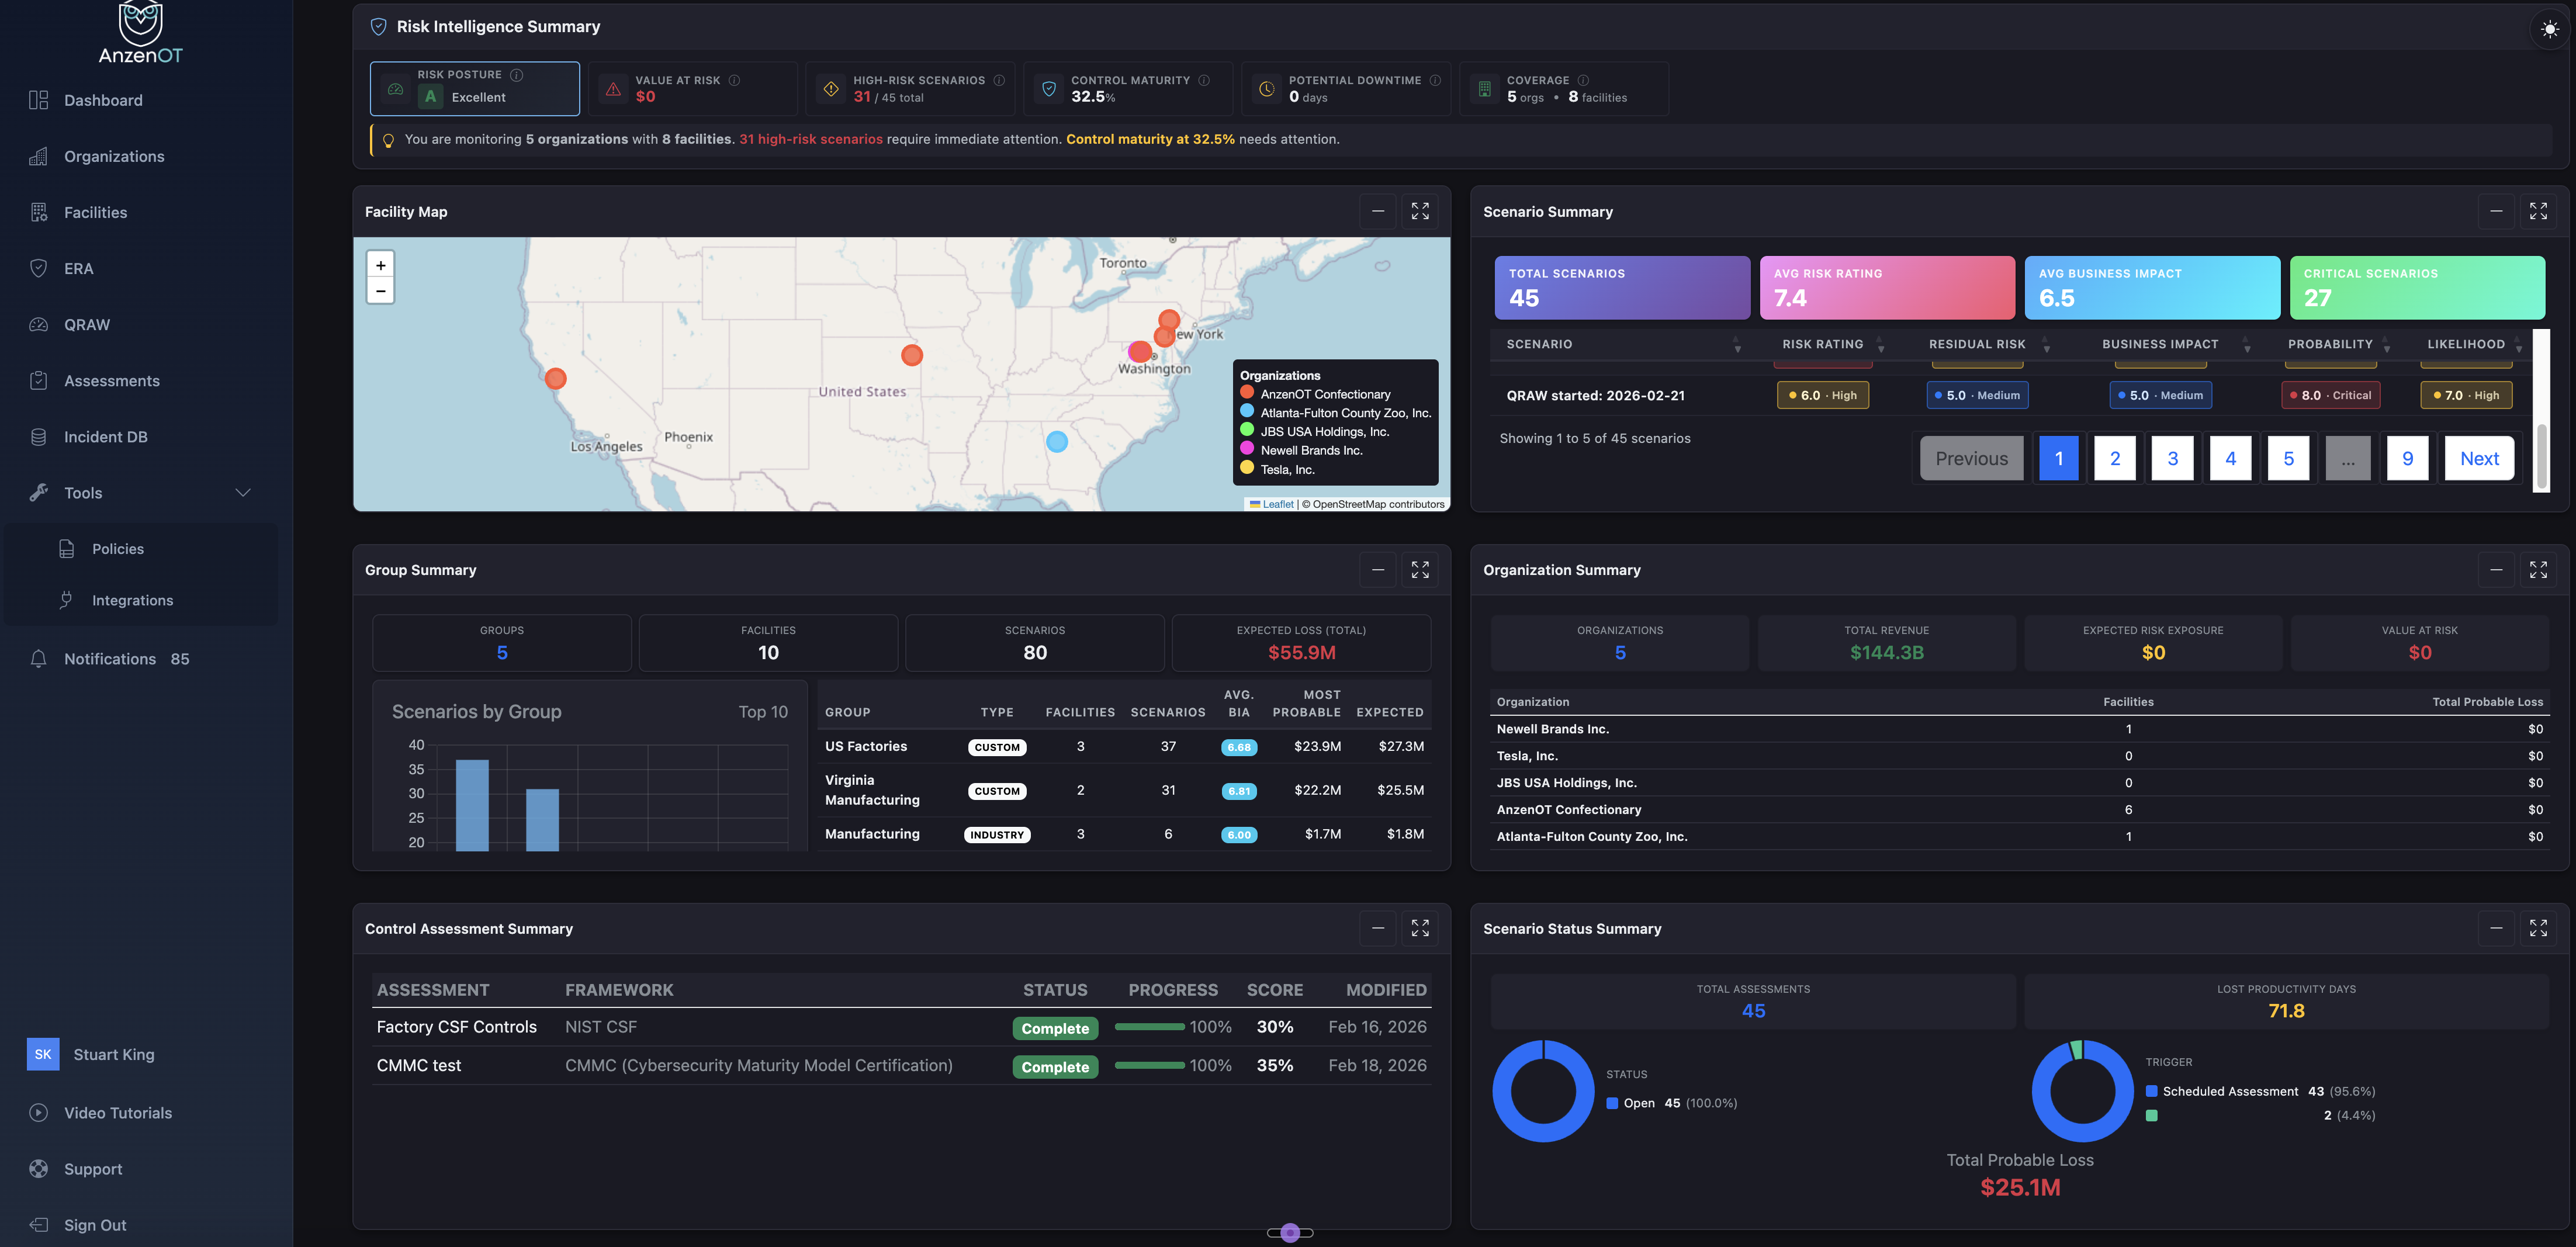Select Organizations in the navigation menu
Viewport: 2576px width, 1247px height.
(x=113, y=156)
